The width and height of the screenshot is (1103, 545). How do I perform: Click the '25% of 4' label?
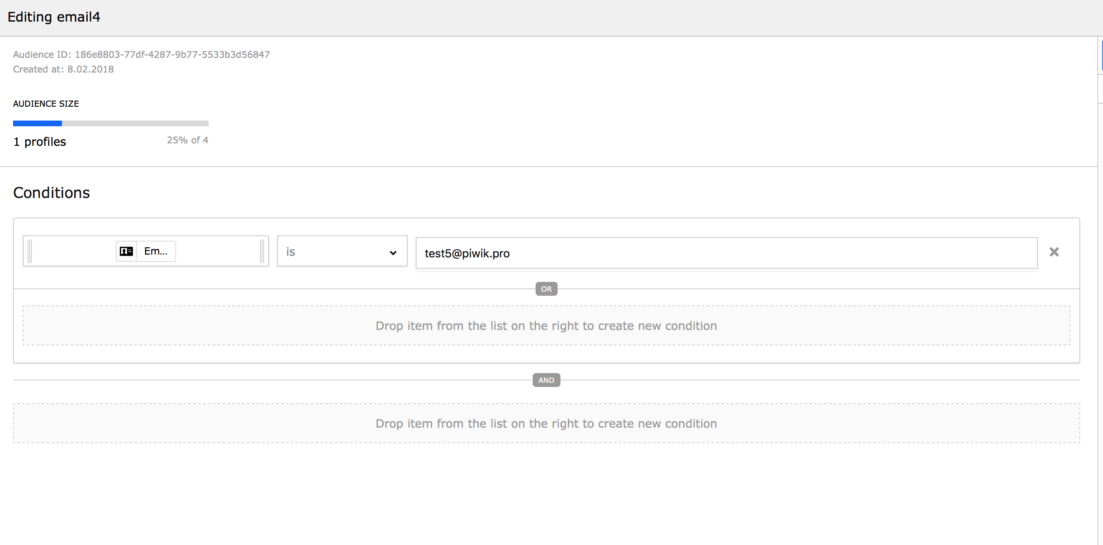pos(188,140)
